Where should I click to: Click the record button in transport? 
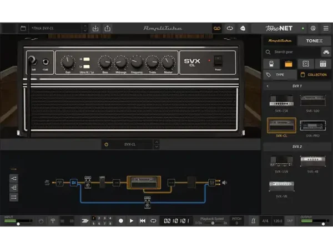coord(121,221)
